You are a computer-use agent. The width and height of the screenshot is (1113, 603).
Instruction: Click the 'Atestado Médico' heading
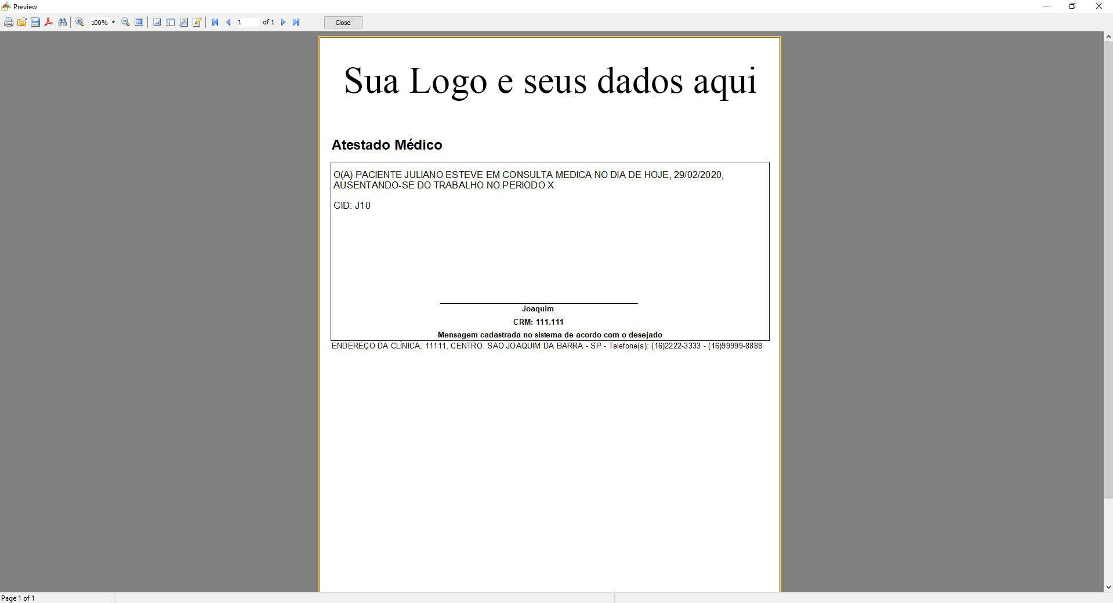pyautogui.click(x=387, y=145)
